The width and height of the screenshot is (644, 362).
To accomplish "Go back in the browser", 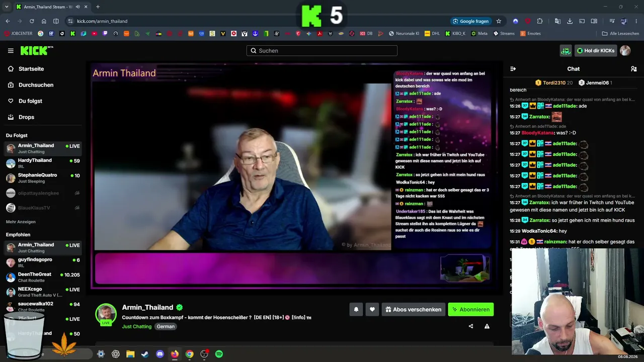I will pyautogui.click(x=8, y=21).
